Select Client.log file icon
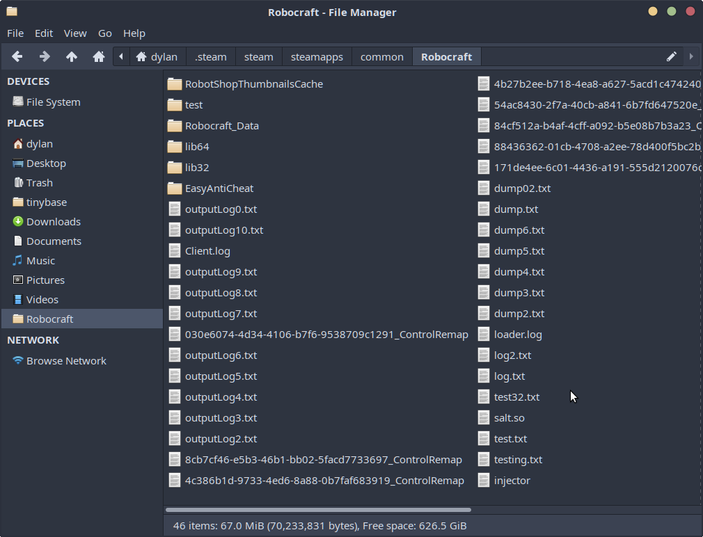Image resolution: width=703 pixels, height=537 pixels. [x=175, y=251]
